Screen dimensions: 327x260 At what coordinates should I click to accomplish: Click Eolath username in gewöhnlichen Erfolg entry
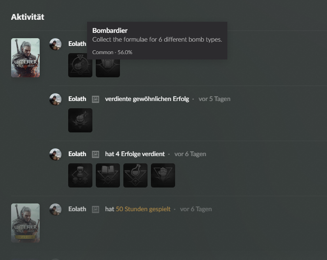(x=77, y=99)
